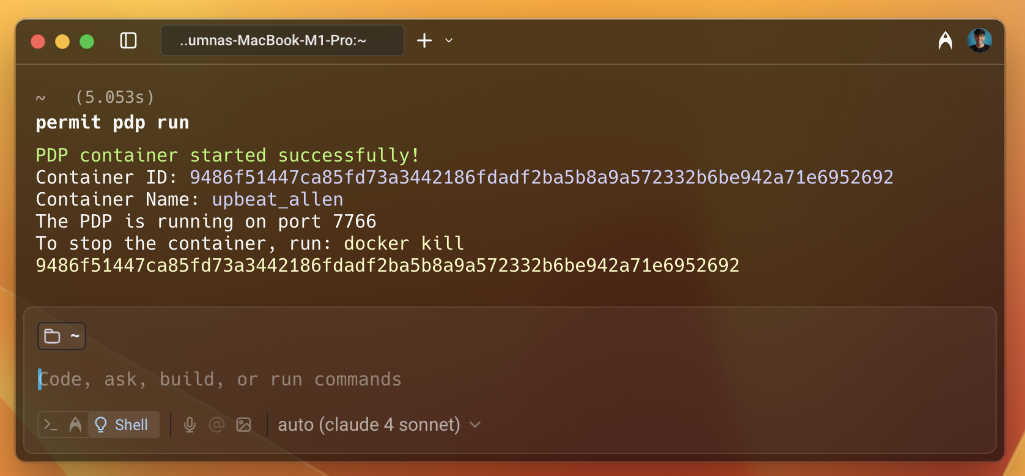Click the upbeat_allen container name

(x=278, y=199)
